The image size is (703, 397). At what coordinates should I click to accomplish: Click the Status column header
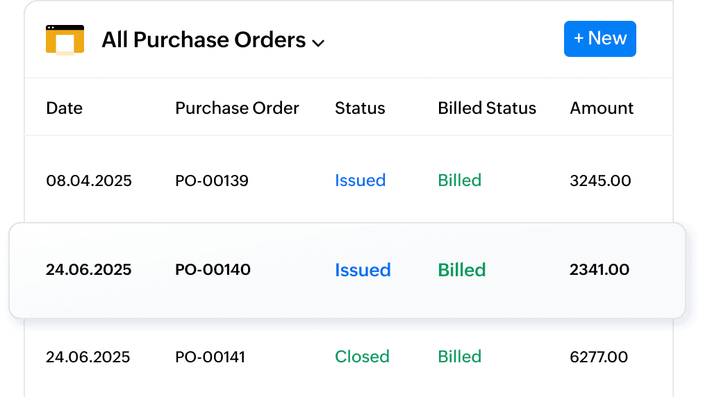coord(360,108)
